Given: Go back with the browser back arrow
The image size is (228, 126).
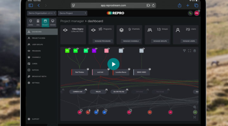Looking at the screenshot, I should click(x=39, y=5).
